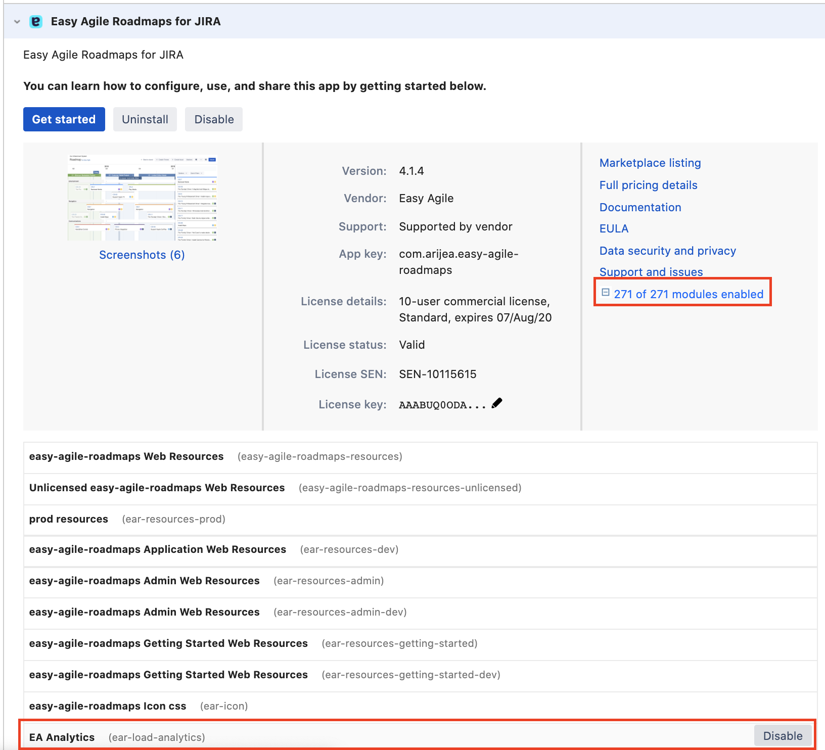Open the EULA link
Screen dimensions: 825x750
point(614,228)
